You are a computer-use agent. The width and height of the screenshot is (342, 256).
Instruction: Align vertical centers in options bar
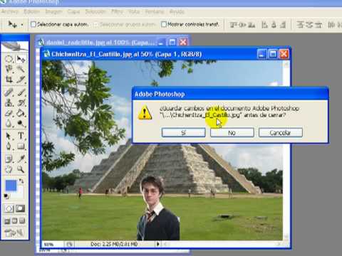point(243,24)
